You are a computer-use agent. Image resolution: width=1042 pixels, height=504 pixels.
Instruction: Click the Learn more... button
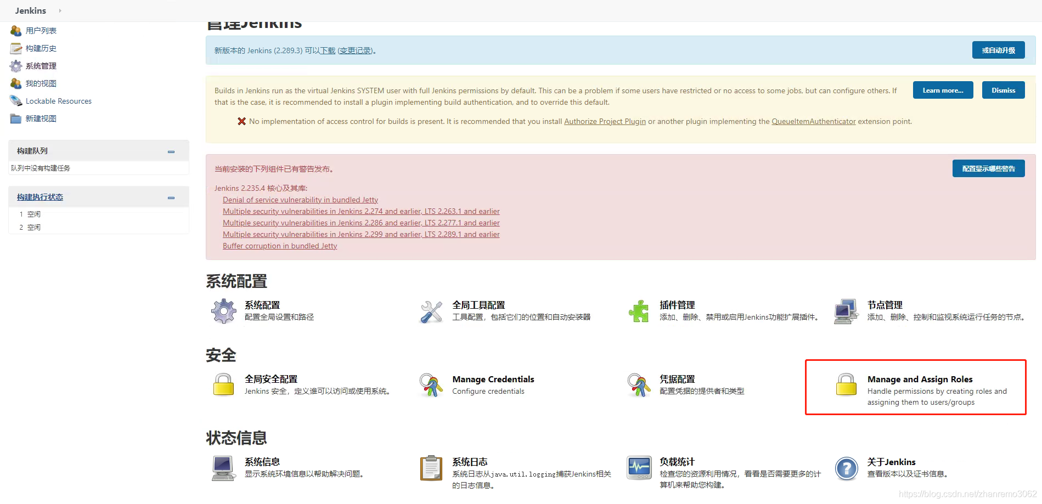[x=943, y=90]
